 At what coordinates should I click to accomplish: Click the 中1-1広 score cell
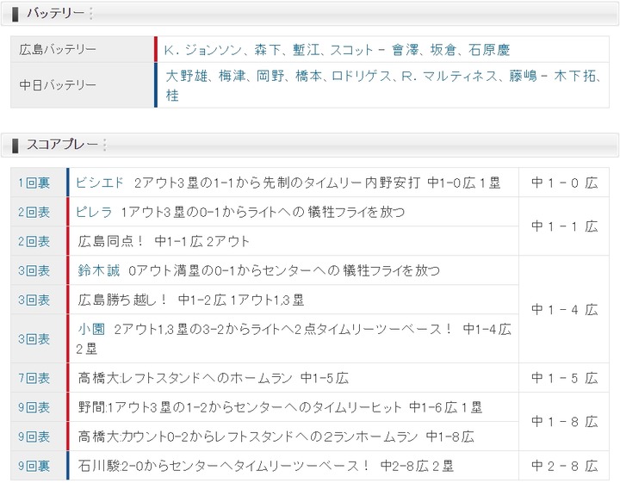pos(564,226)
